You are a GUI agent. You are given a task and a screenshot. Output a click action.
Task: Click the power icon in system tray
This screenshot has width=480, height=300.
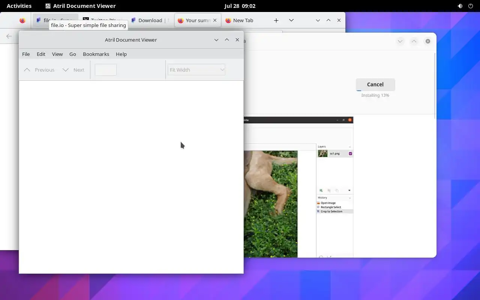[x=471, y=6]
